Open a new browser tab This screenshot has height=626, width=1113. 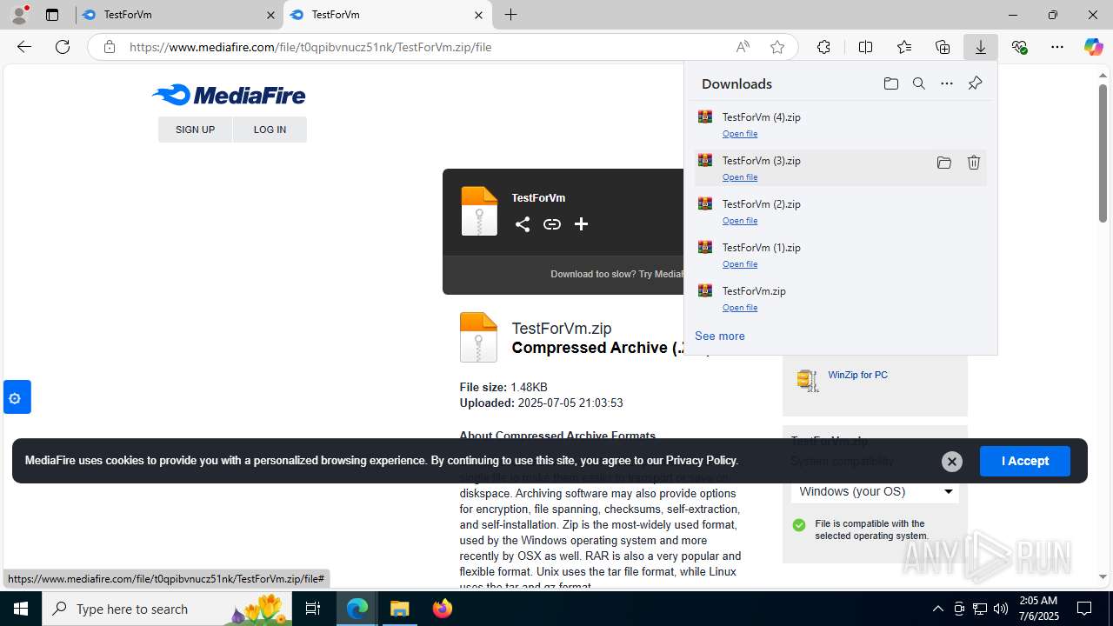(510, 15)
